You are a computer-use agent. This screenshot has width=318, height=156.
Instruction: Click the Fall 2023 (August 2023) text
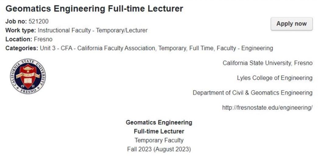(159, 149)
